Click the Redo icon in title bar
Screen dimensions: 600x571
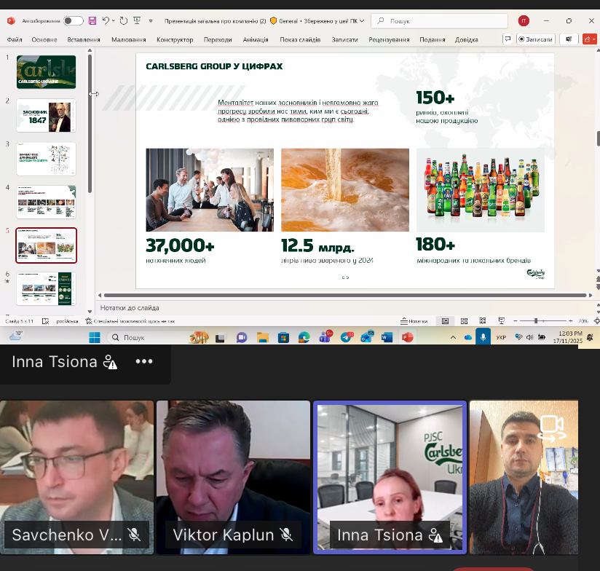pyautogui.click(x=124, y=20)
